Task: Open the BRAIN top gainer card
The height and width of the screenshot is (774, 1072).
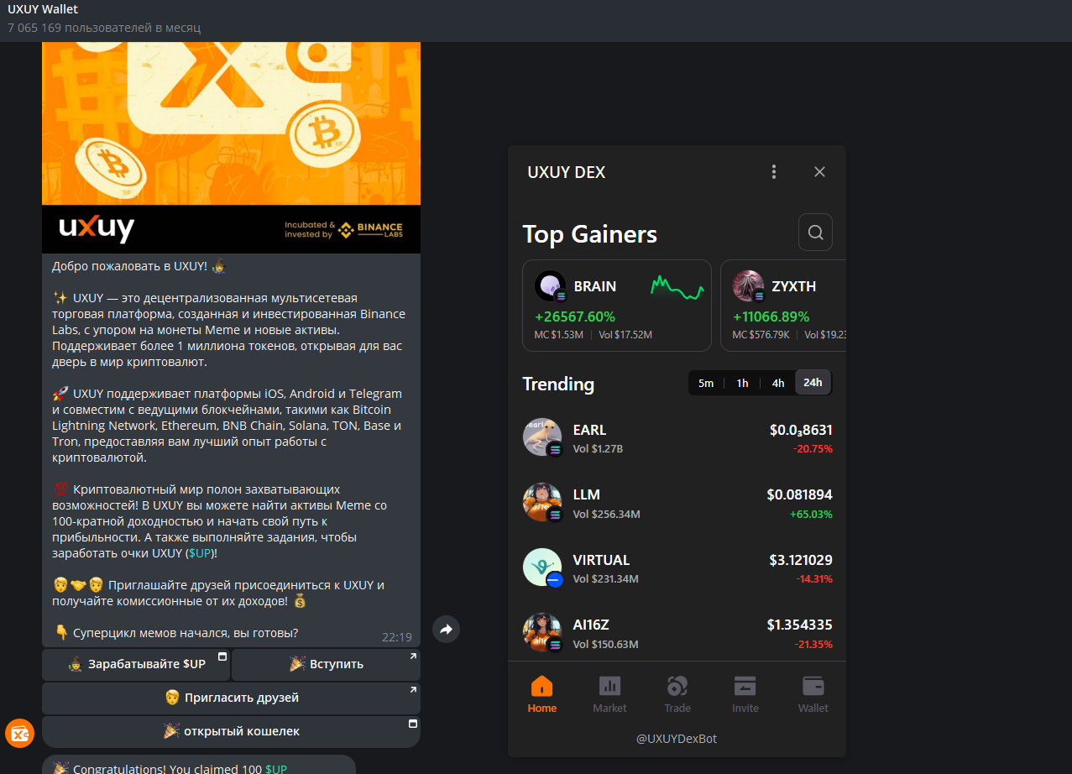Action: pos(617,306)
